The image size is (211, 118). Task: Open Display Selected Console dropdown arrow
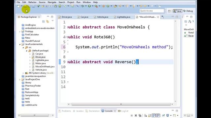coord(171,115)
